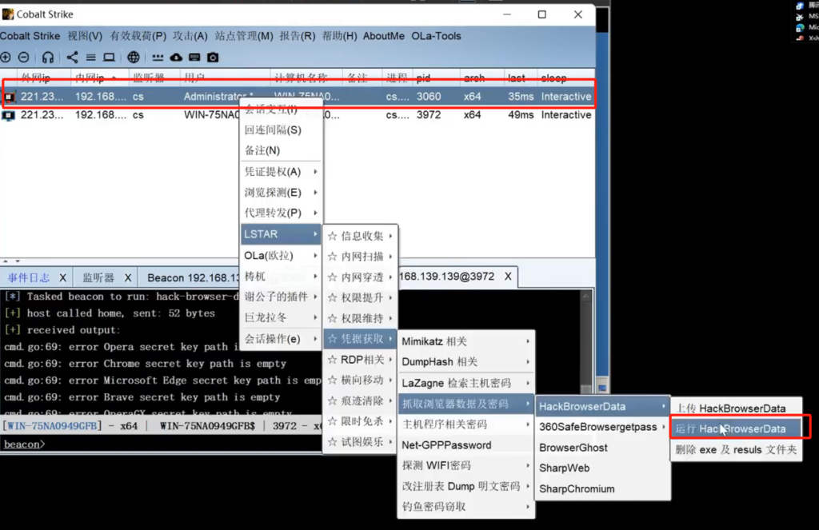Expand the 钓鱼密码窃取 submenu

pyautogui.click(x=466, y=507)
